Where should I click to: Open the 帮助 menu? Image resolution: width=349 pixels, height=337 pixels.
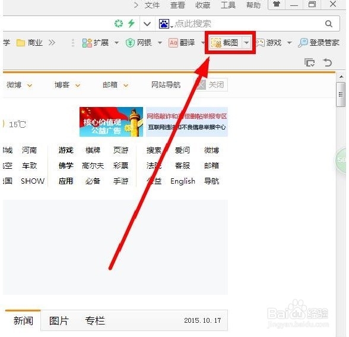click(x=253, y=5)
